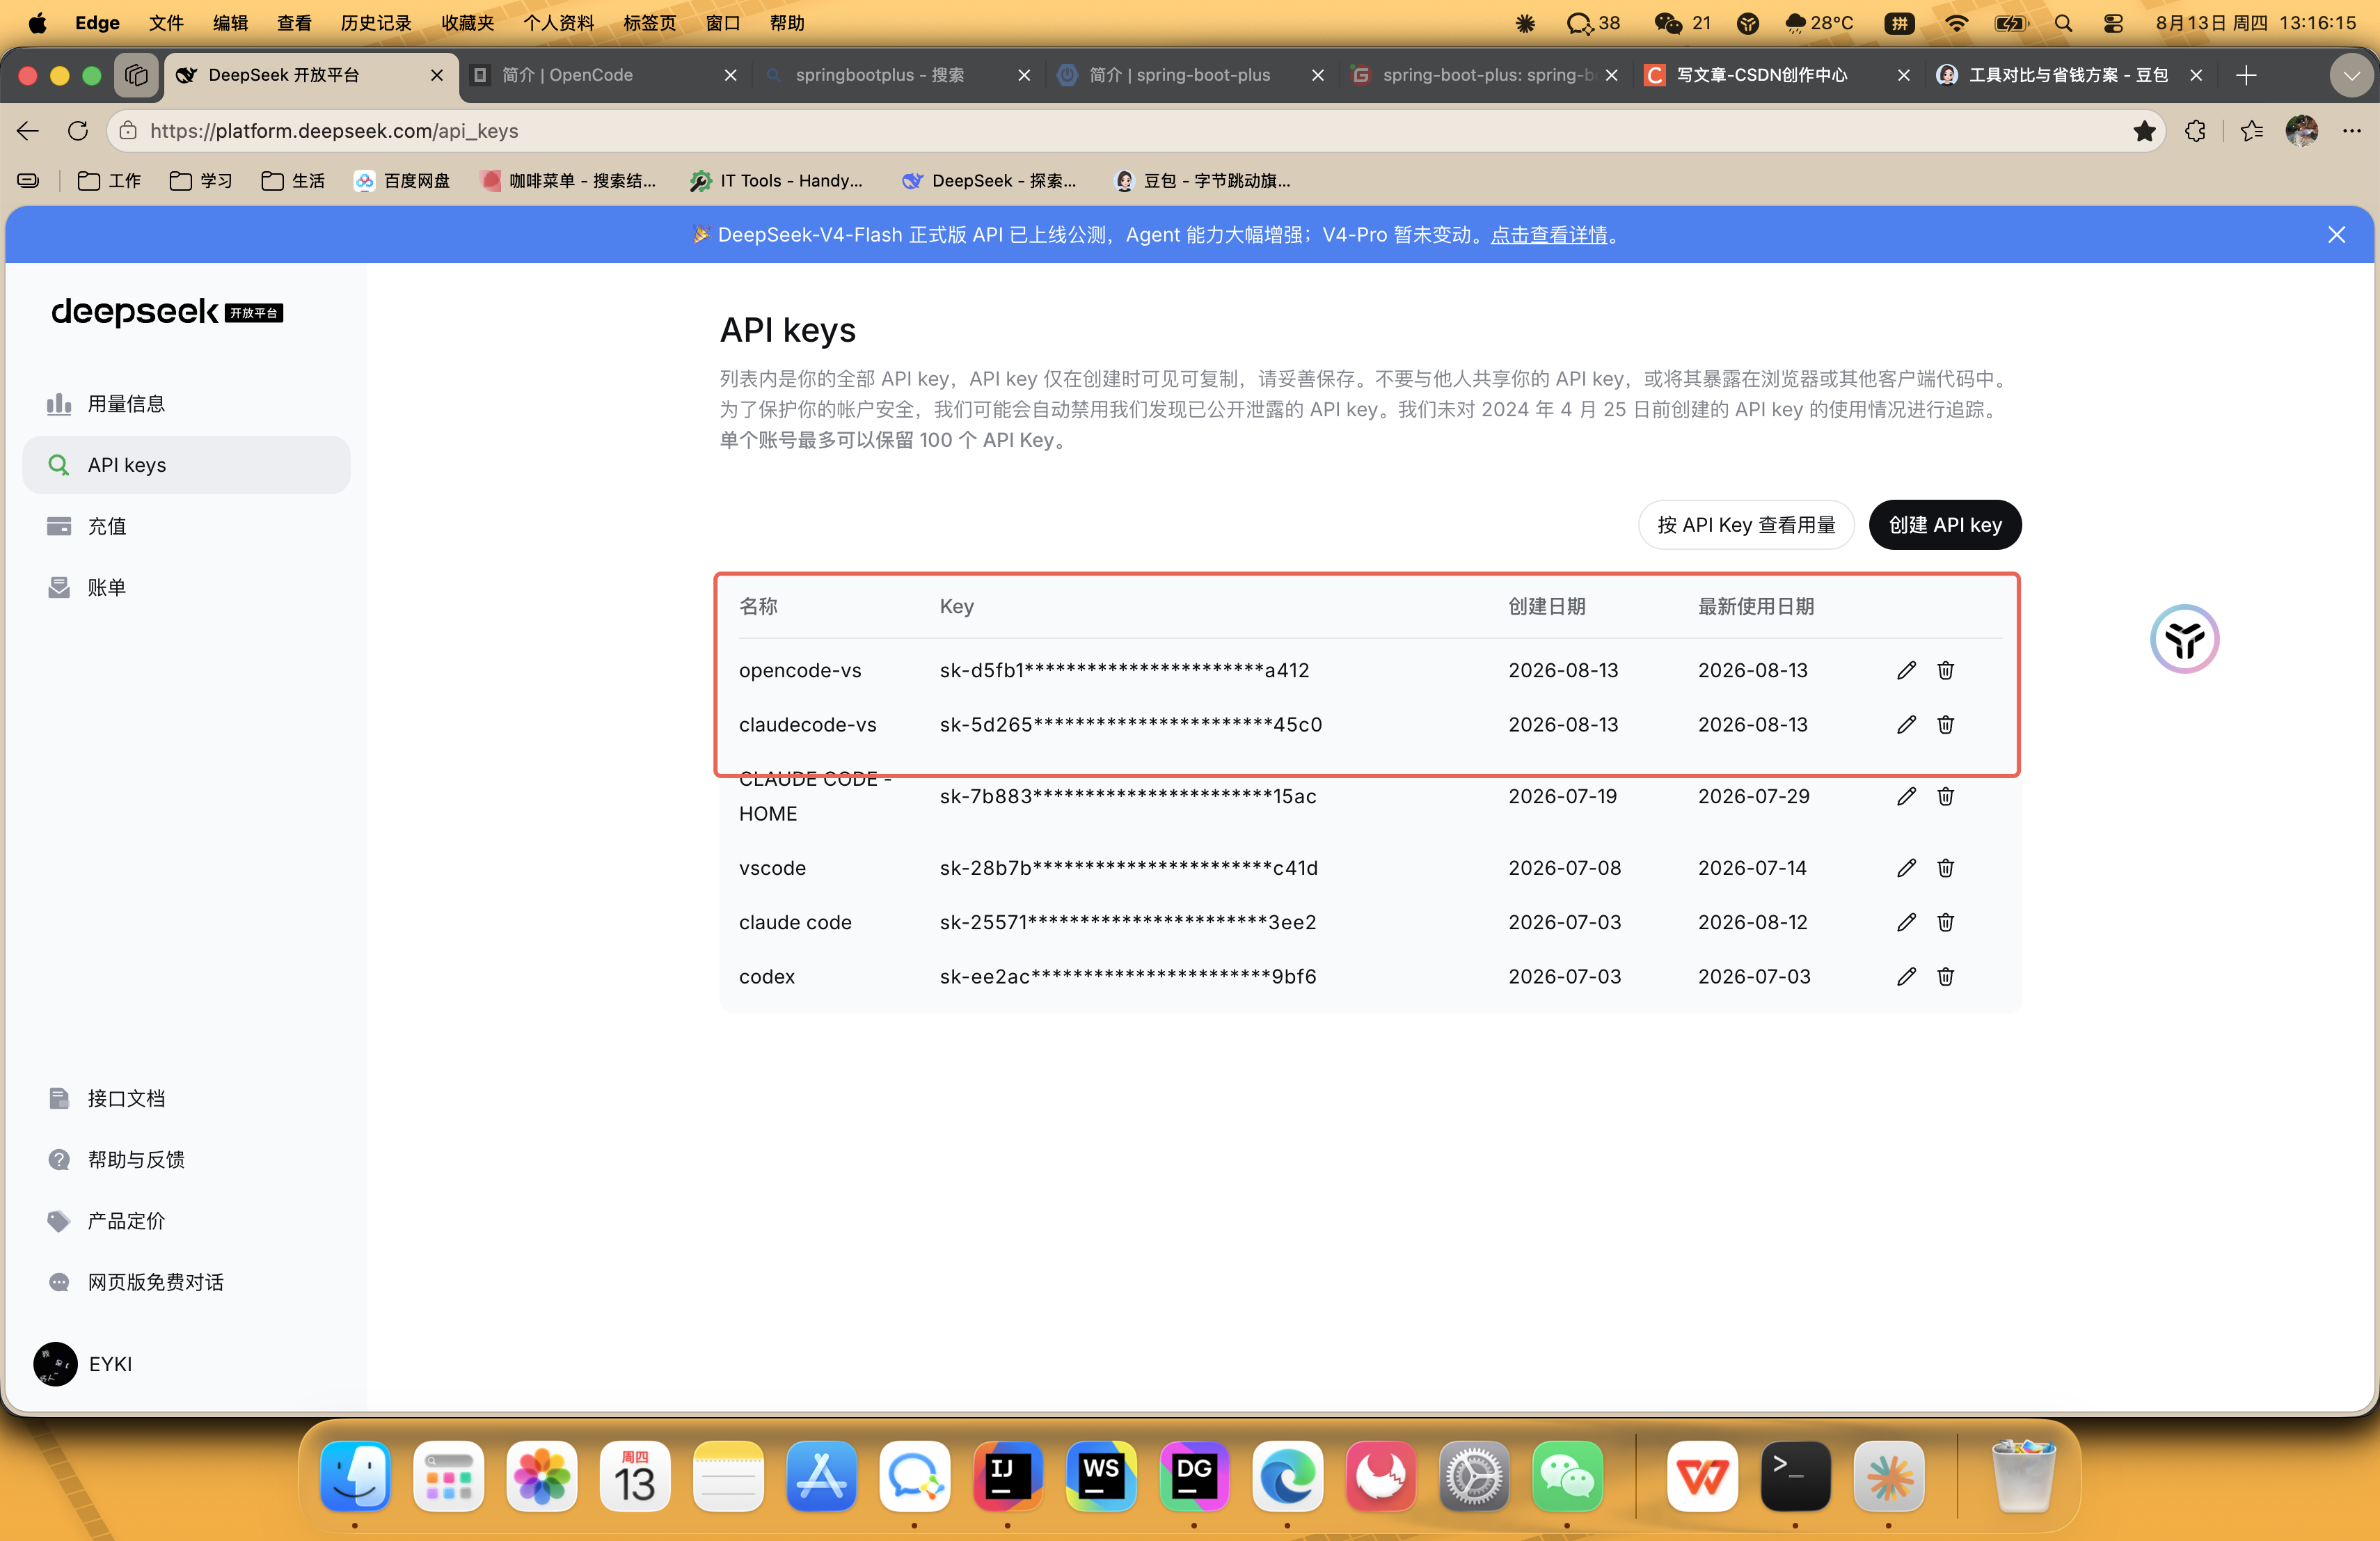Expand the tab search dropdown arrow
Image resolution: width=2380 pixels, height=1541 pixels.
click(x=2351, y=75)
